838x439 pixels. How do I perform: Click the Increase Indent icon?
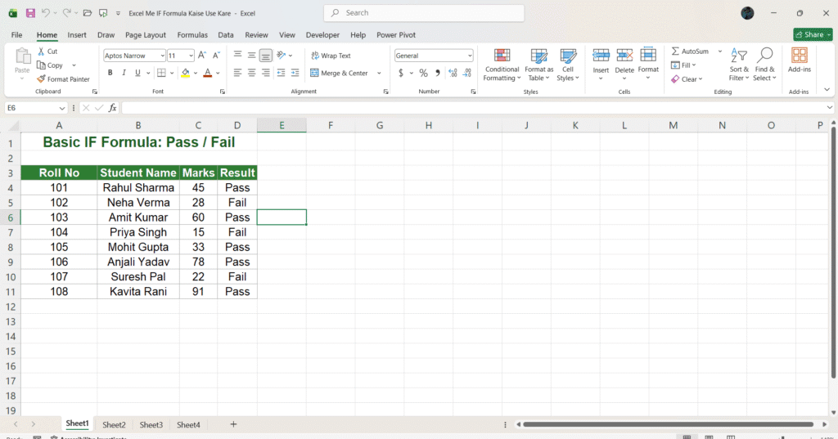click(x=295, y=73)
